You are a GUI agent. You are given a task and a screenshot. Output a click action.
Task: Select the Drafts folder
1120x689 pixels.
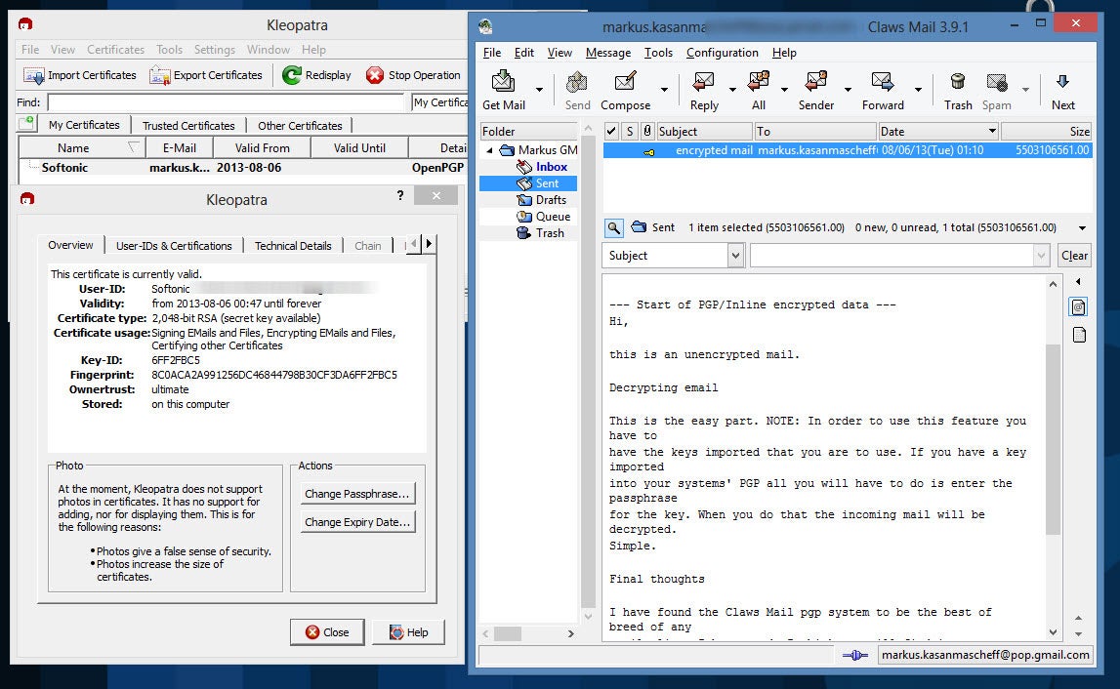[x=551, y=200]
